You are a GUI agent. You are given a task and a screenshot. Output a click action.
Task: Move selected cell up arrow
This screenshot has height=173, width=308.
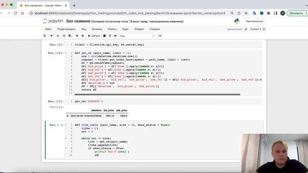pos(77,36)
